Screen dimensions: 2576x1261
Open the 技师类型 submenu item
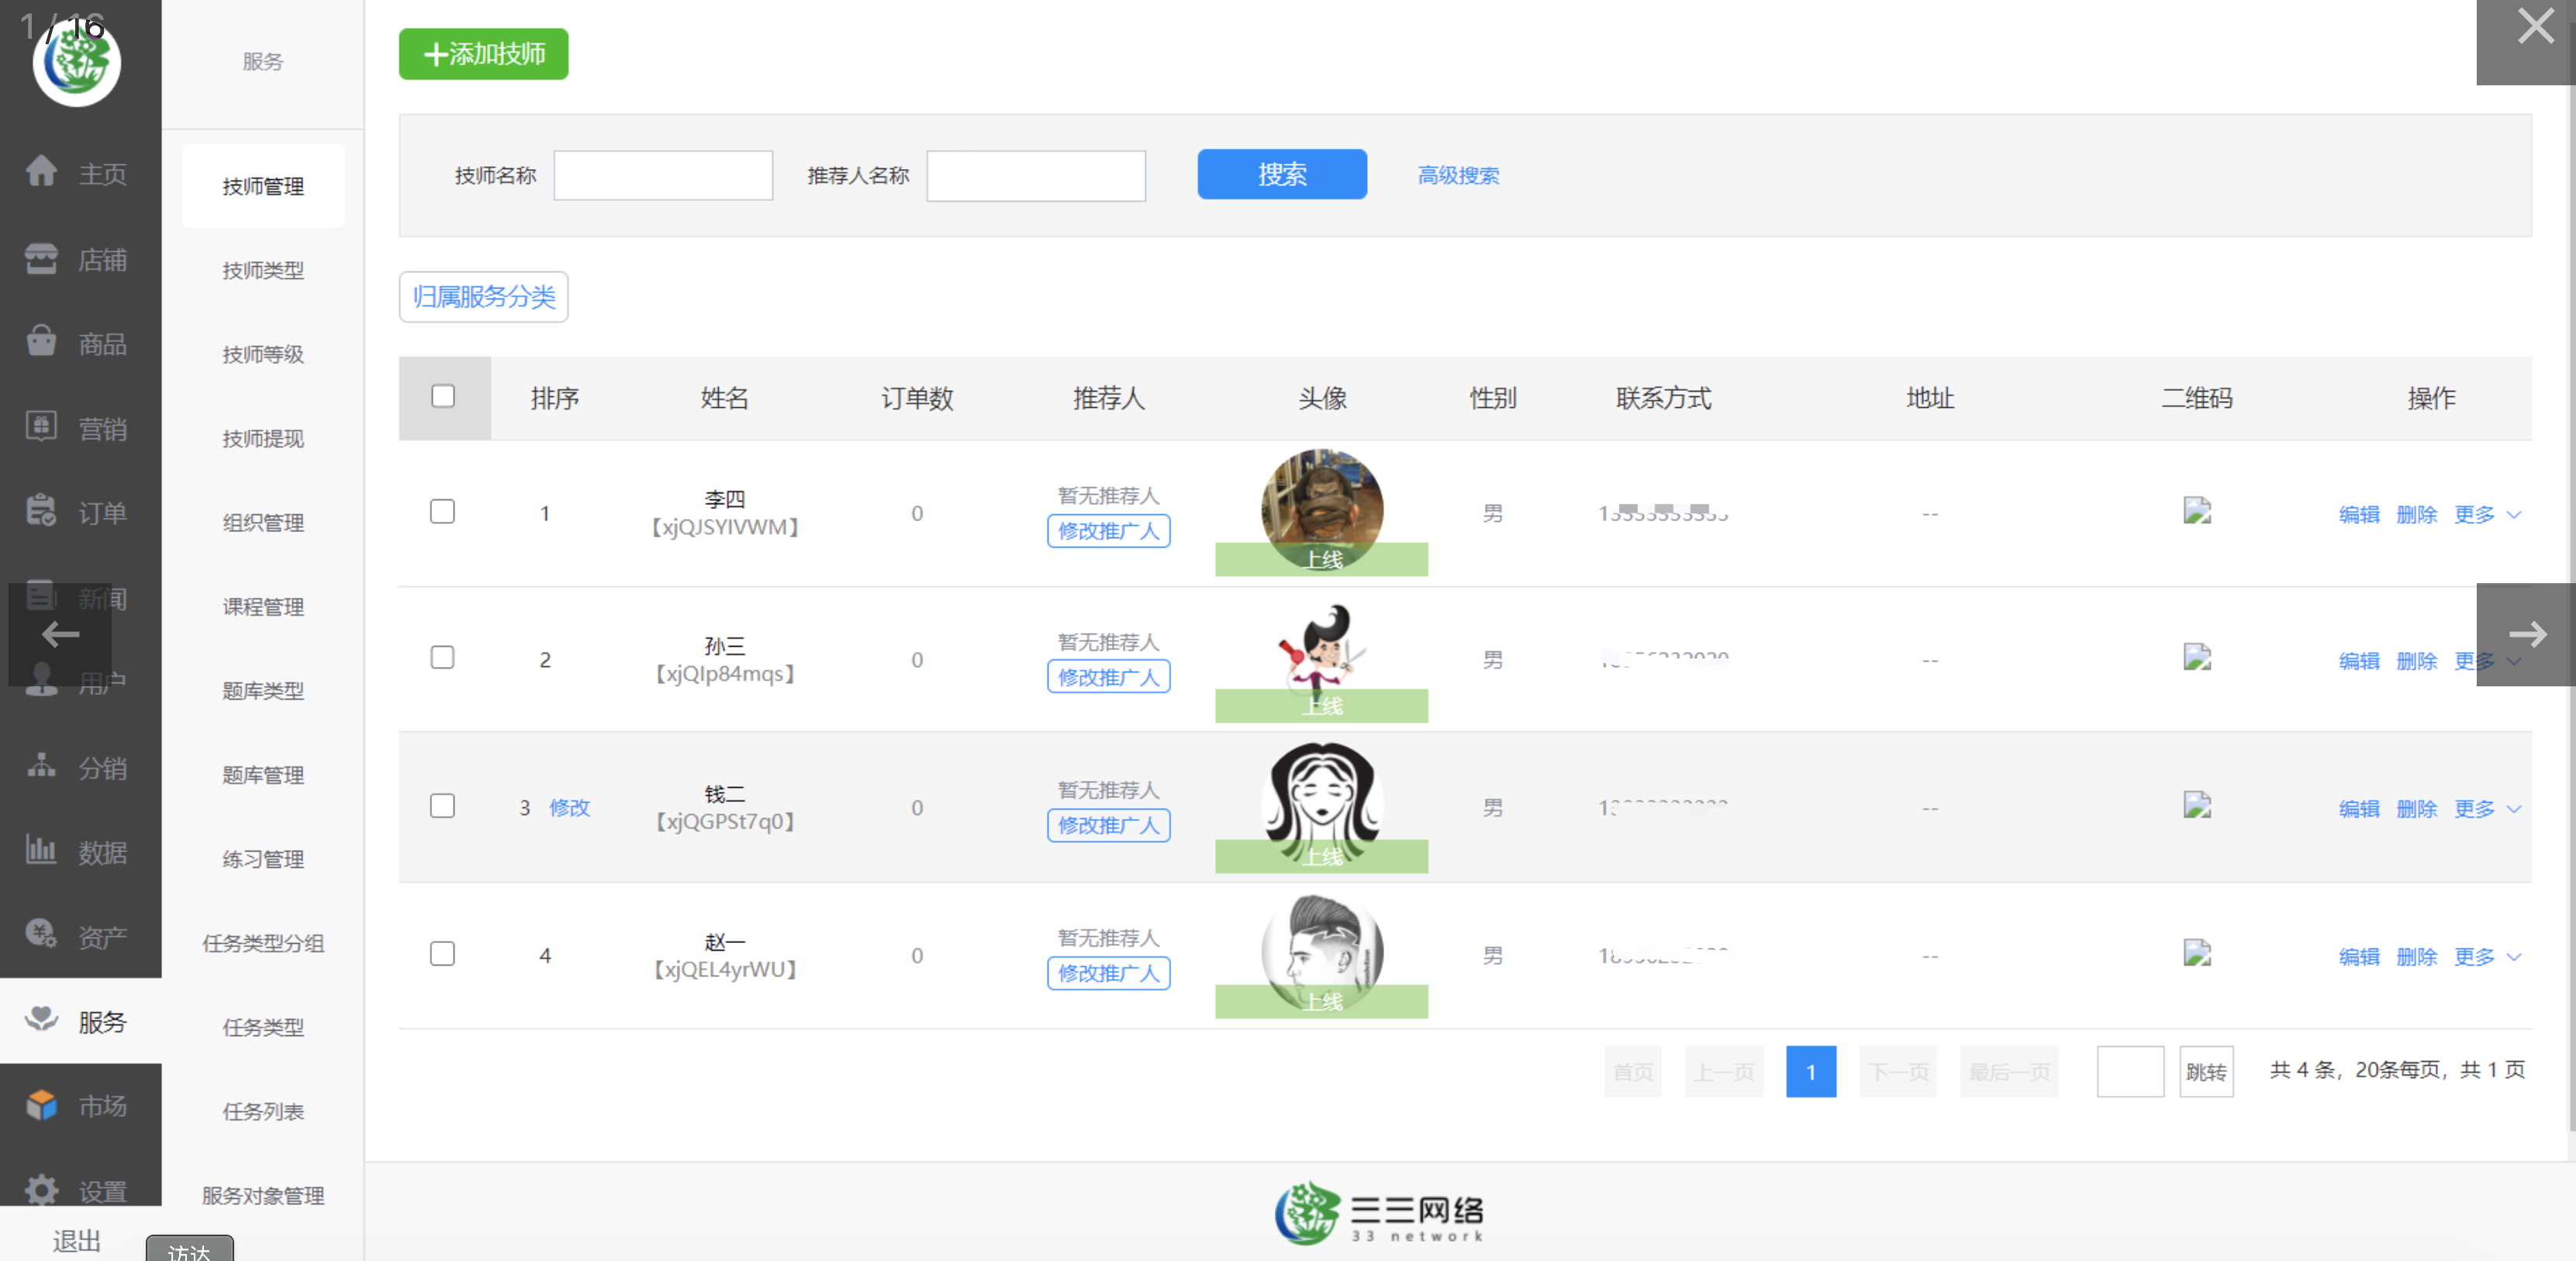(x=263, y=270)
